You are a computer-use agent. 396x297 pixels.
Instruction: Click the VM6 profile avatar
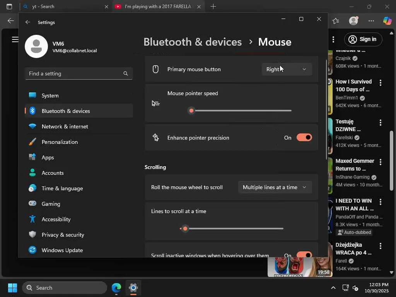pyautogui.click(x=36, y=46)
